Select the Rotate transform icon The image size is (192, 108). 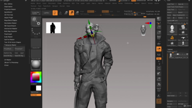(77, 13)
